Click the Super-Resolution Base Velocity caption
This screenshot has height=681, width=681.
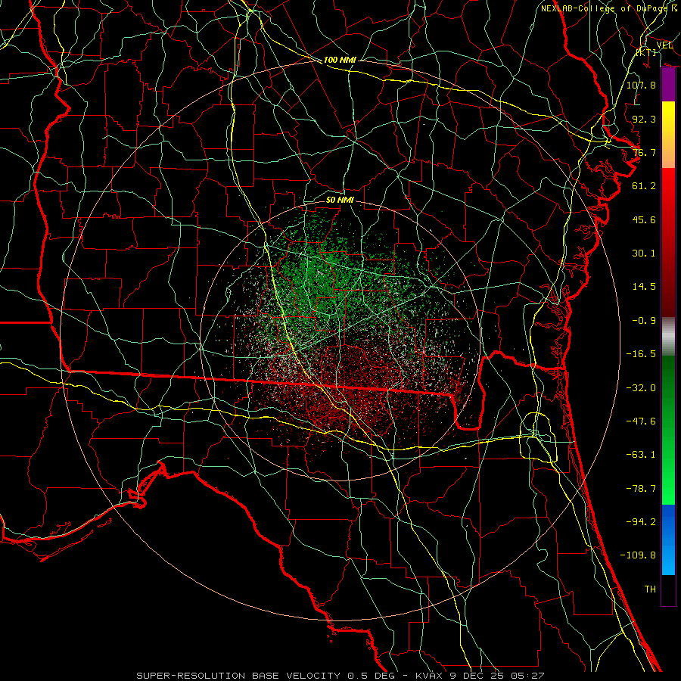tap(340, 676)
